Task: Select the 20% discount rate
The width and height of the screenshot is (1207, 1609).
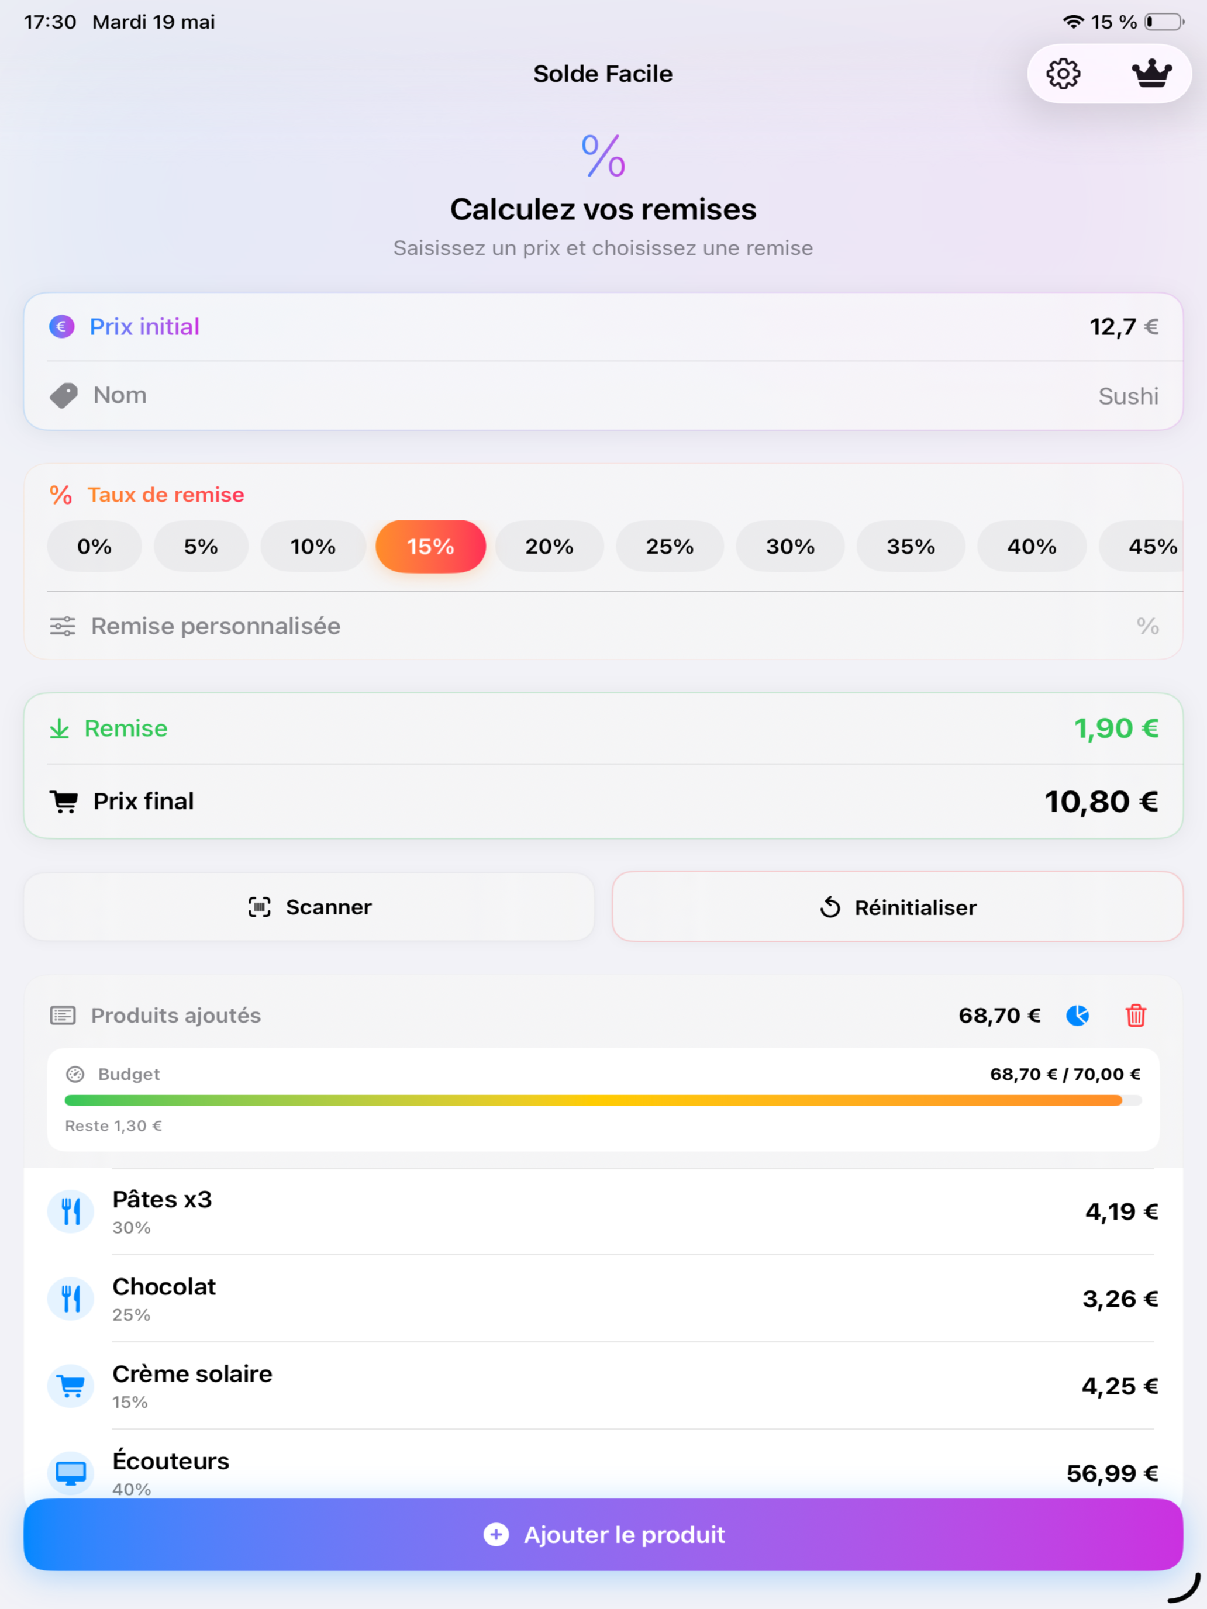Action: tap(549, 546)
